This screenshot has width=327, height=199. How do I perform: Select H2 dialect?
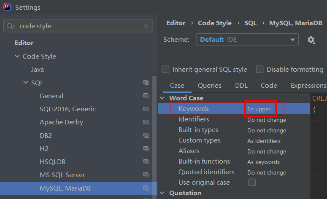click(44, 148)
